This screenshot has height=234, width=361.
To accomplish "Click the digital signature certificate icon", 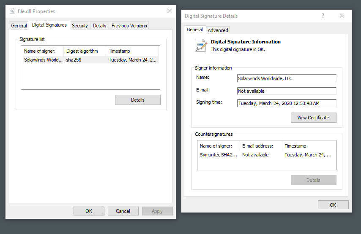I will 200,45.
